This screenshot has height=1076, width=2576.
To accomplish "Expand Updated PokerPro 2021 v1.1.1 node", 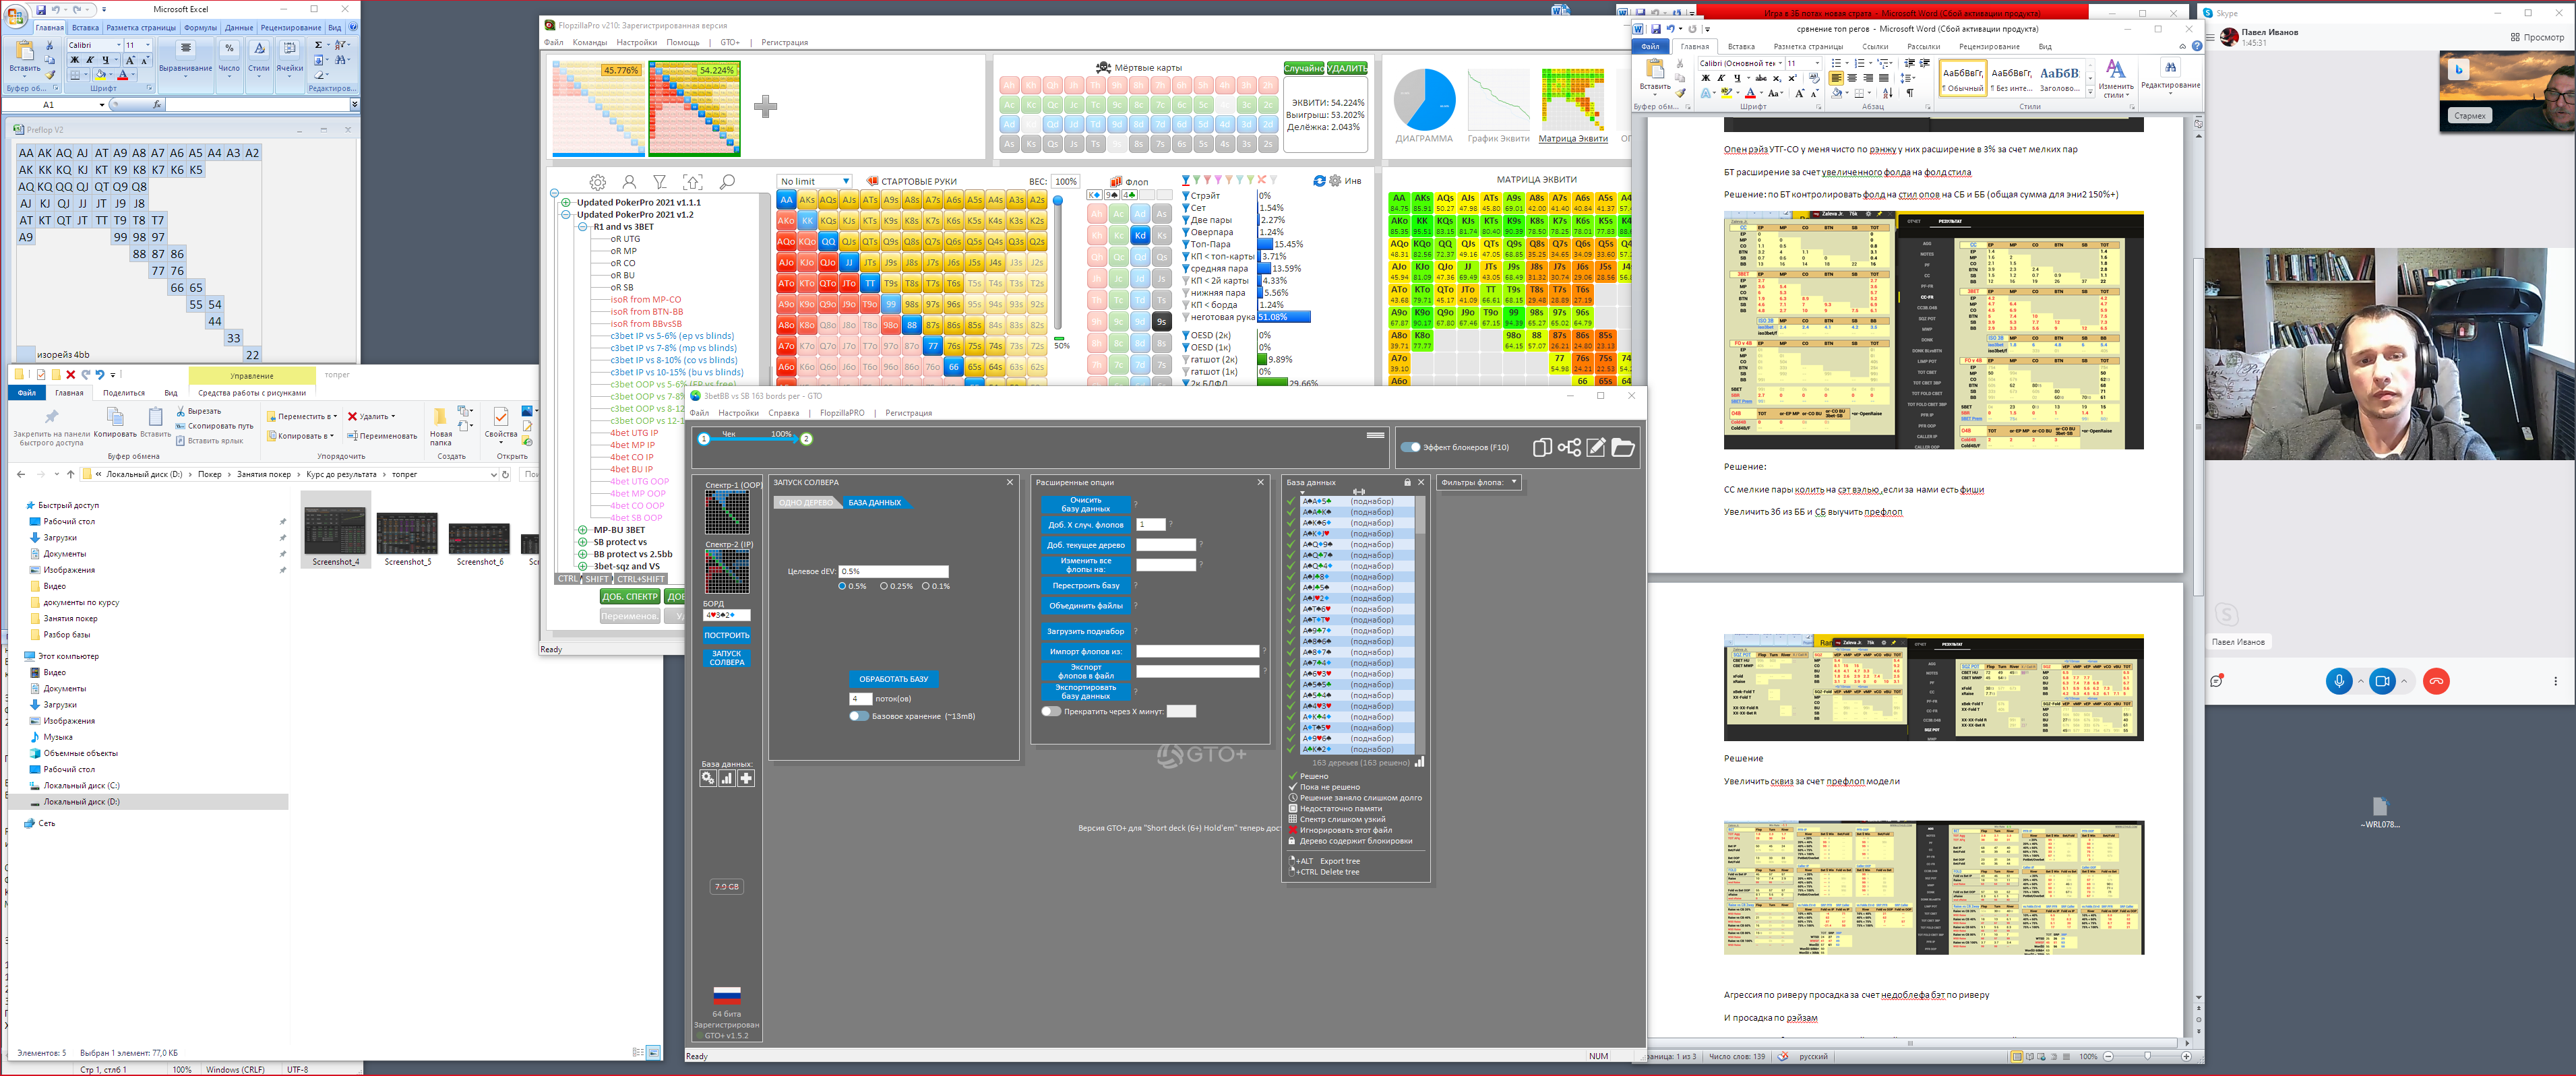I will pos(567,202).
